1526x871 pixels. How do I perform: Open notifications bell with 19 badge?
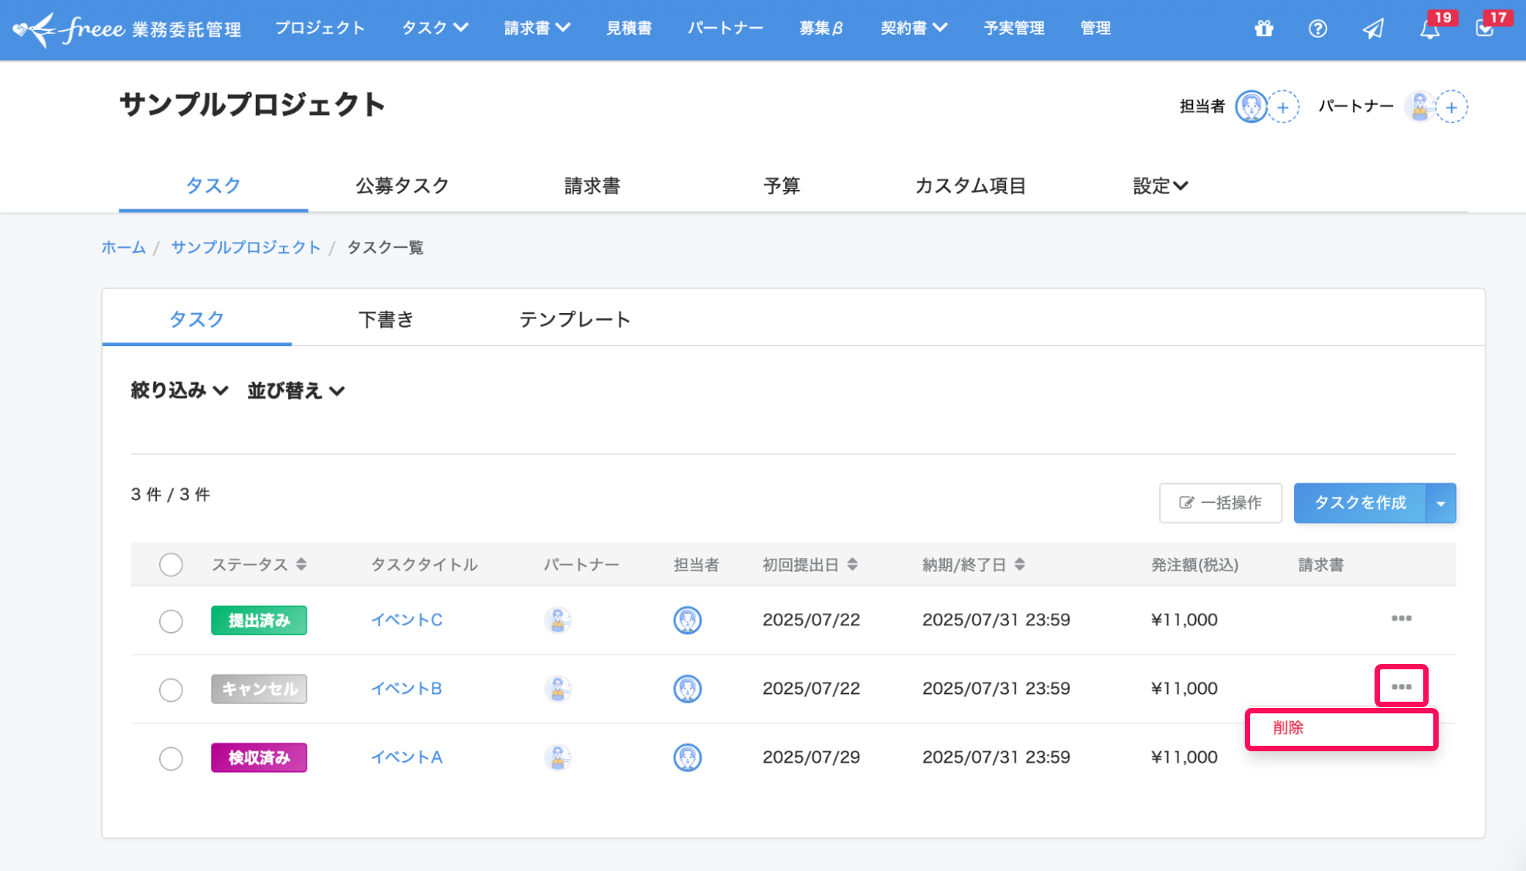pyautogui.click(x=1429, y=29)
